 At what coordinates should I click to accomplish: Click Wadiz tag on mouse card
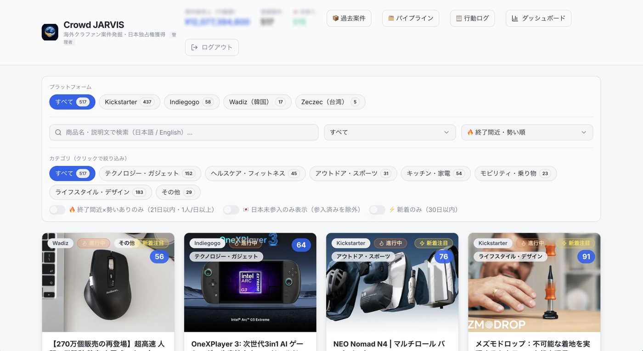point(61,243)
